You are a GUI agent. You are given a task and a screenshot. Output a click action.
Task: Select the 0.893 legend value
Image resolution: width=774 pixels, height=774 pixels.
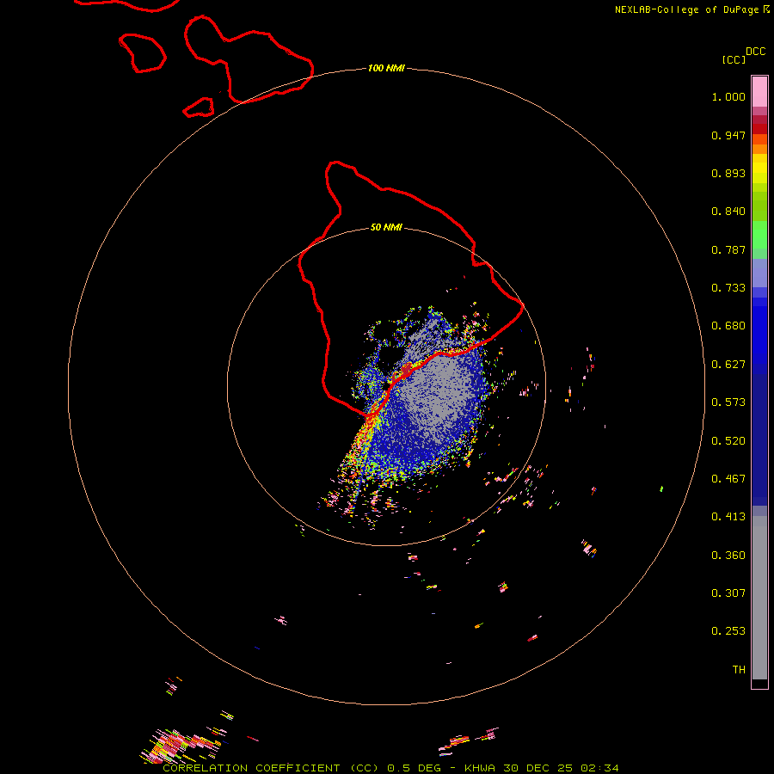click(728, 173)
